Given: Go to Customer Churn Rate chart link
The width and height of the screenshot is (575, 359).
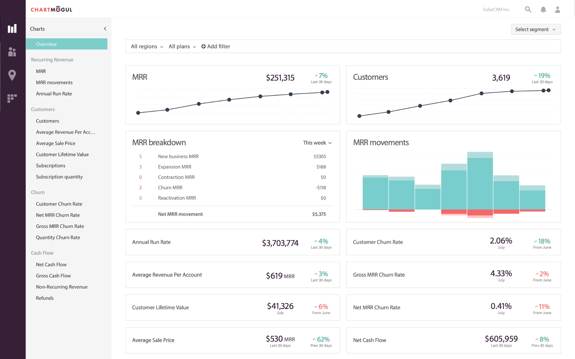Looking at the screenshot, I should 59,204.
